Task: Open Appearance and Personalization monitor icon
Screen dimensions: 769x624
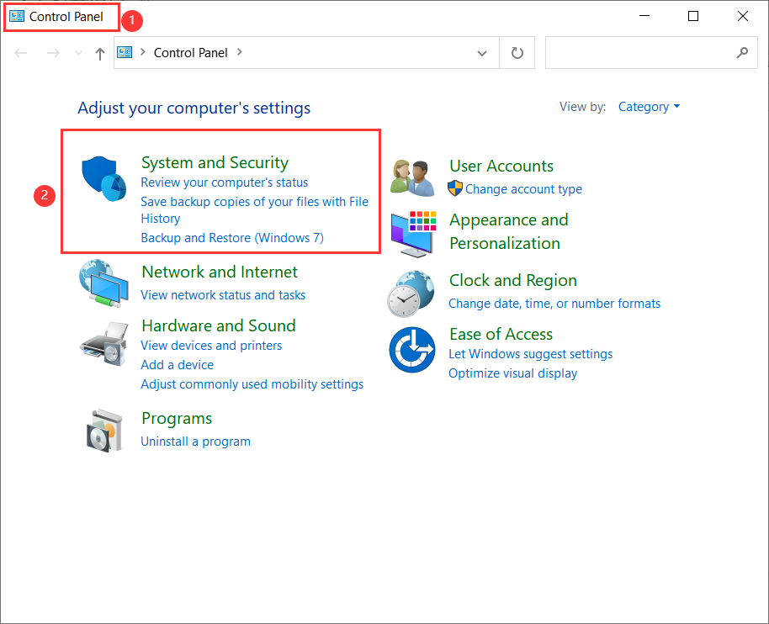Action: [x=412, y=232]
